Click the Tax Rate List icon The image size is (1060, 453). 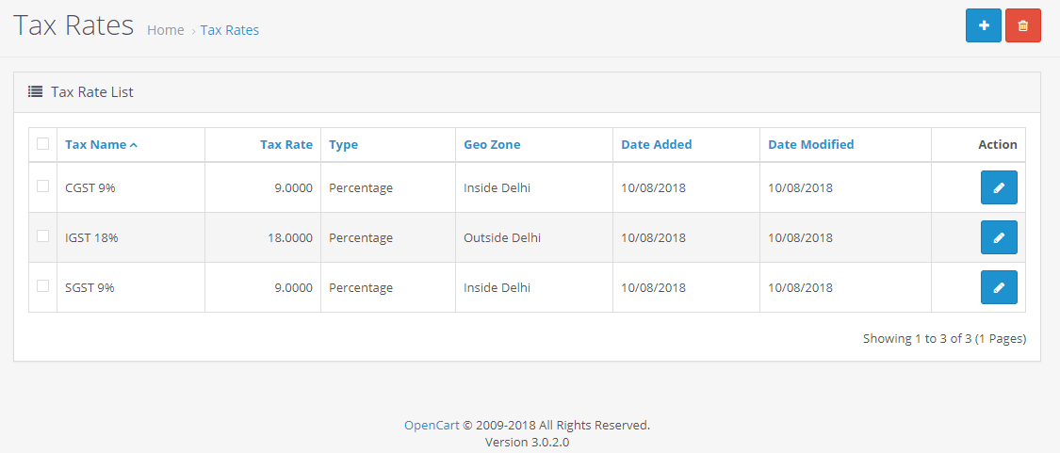[35, 91]
